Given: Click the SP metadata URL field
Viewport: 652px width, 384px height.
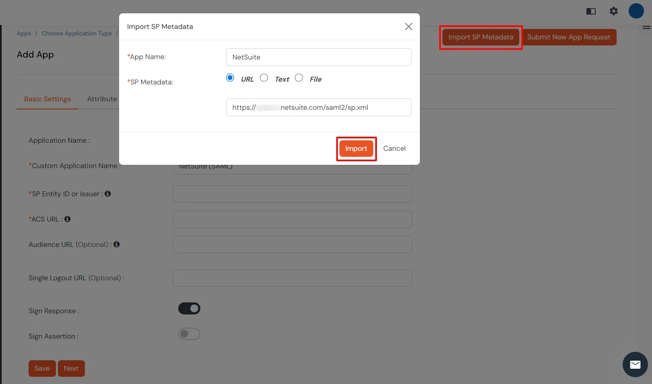Looking at the screenshot, I should 319,107.
